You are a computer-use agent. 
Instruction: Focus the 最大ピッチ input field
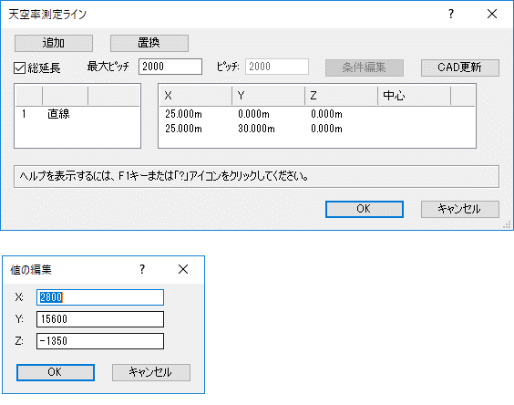pyautogui.click(x=170, y=67)
